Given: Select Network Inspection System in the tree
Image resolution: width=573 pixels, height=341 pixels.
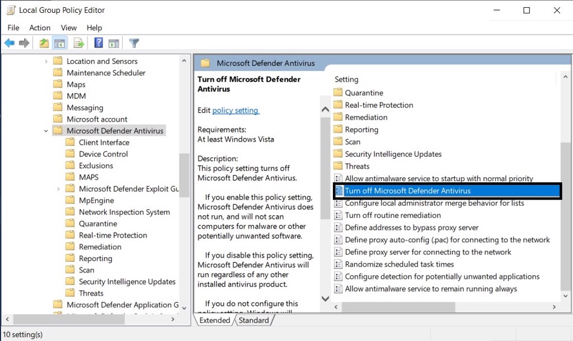Looking at the screenshot, I should [x=124, y=212].
